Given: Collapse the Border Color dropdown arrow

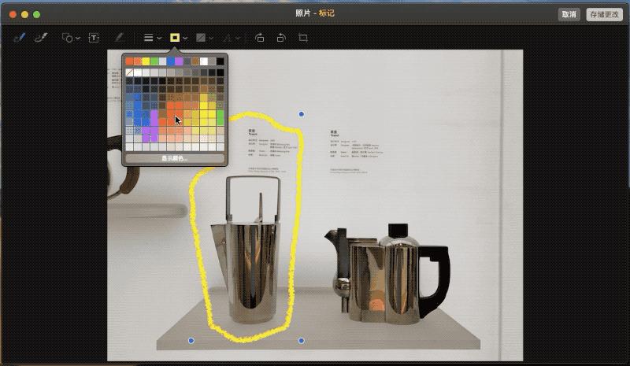Looking at the screenshot, I should point(185,38).
